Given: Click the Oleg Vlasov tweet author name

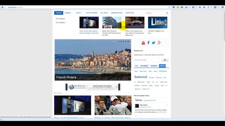Looking at the screenshot, I should 144,105.
